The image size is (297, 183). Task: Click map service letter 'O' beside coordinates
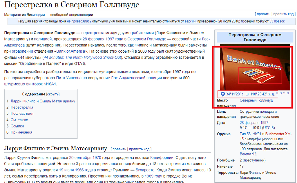[x=288, y=93]
